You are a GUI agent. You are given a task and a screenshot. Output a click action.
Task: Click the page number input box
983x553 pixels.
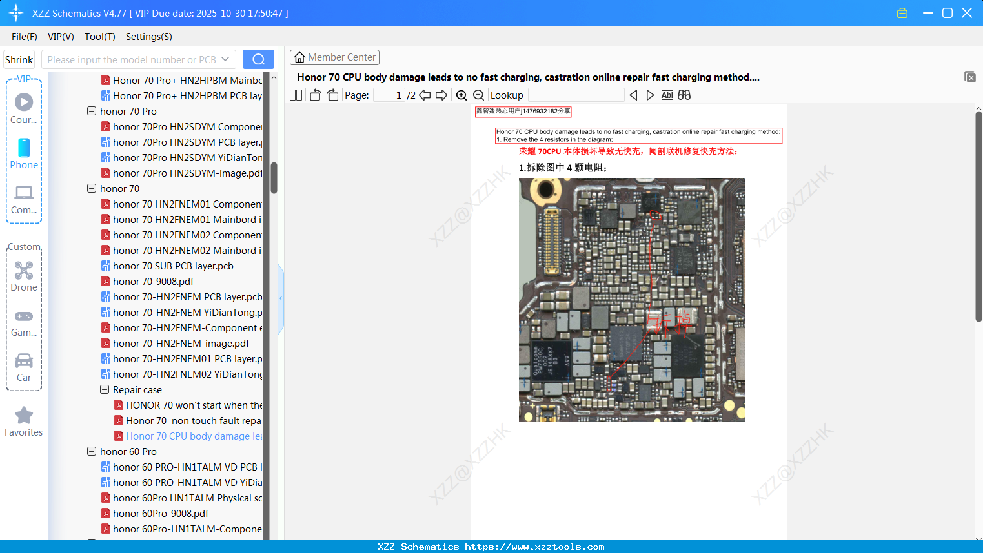click(x=389, y=95)
